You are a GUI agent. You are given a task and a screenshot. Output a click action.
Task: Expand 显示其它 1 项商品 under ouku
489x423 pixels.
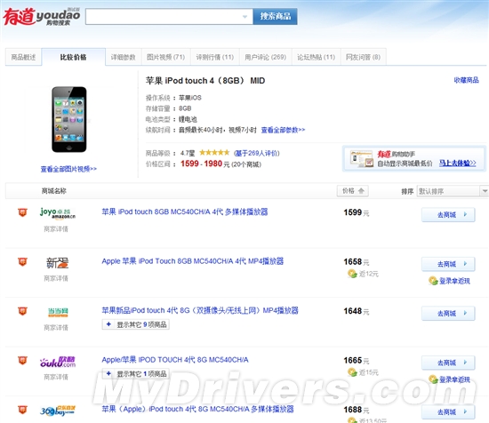(x=136, y=374)
